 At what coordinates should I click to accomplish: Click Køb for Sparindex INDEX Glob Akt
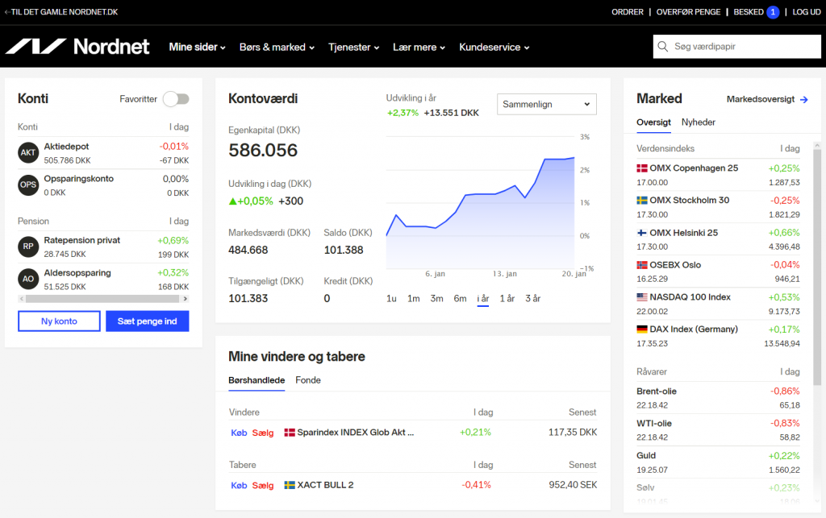click(x=239, y=433)
